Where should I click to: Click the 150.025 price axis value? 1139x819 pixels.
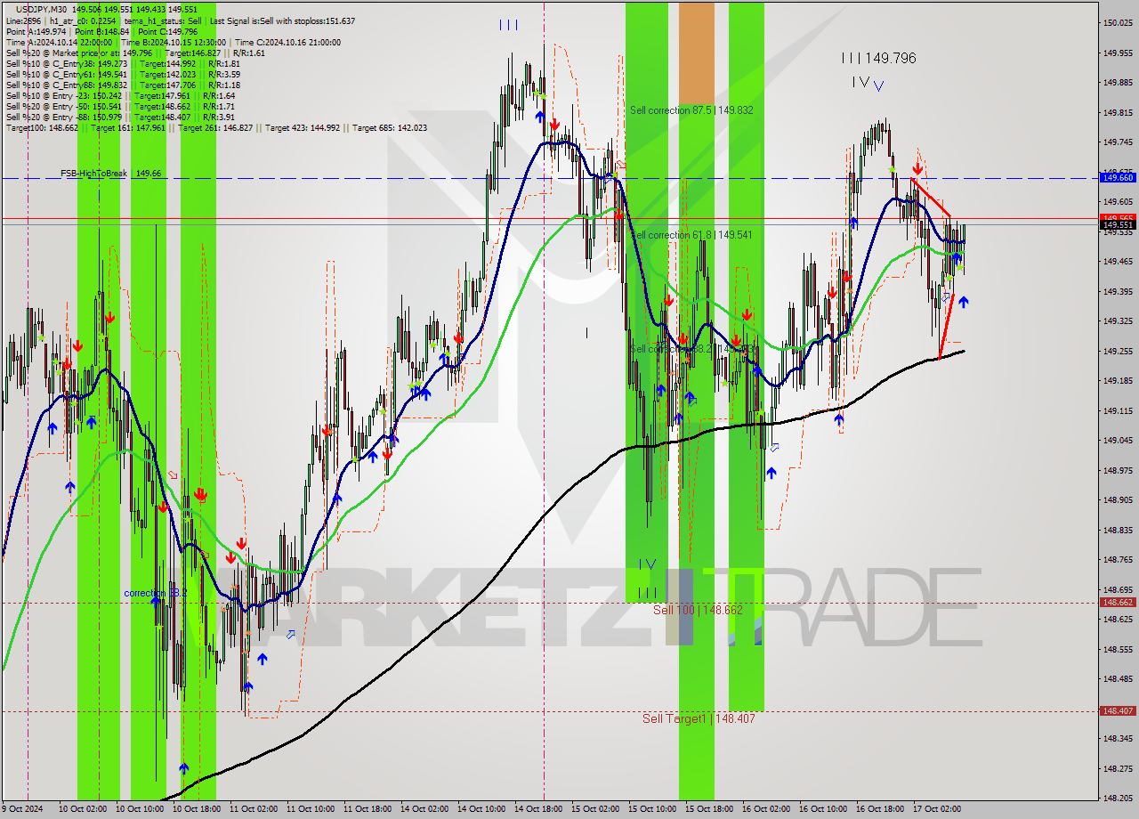[1119, 23]
